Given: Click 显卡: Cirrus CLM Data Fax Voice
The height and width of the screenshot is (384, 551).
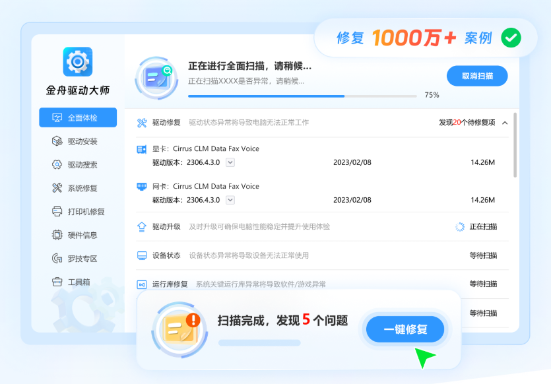Looking at the screenshot, I should [x=206, y=148].
